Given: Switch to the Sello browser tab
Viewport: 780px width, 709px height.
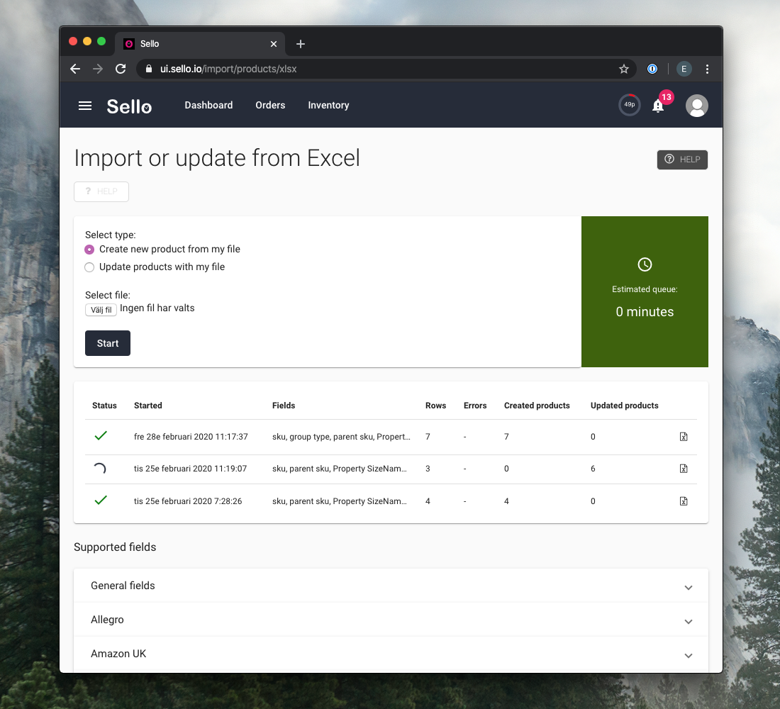Looking at the screenshot, I should coord(200,44).
